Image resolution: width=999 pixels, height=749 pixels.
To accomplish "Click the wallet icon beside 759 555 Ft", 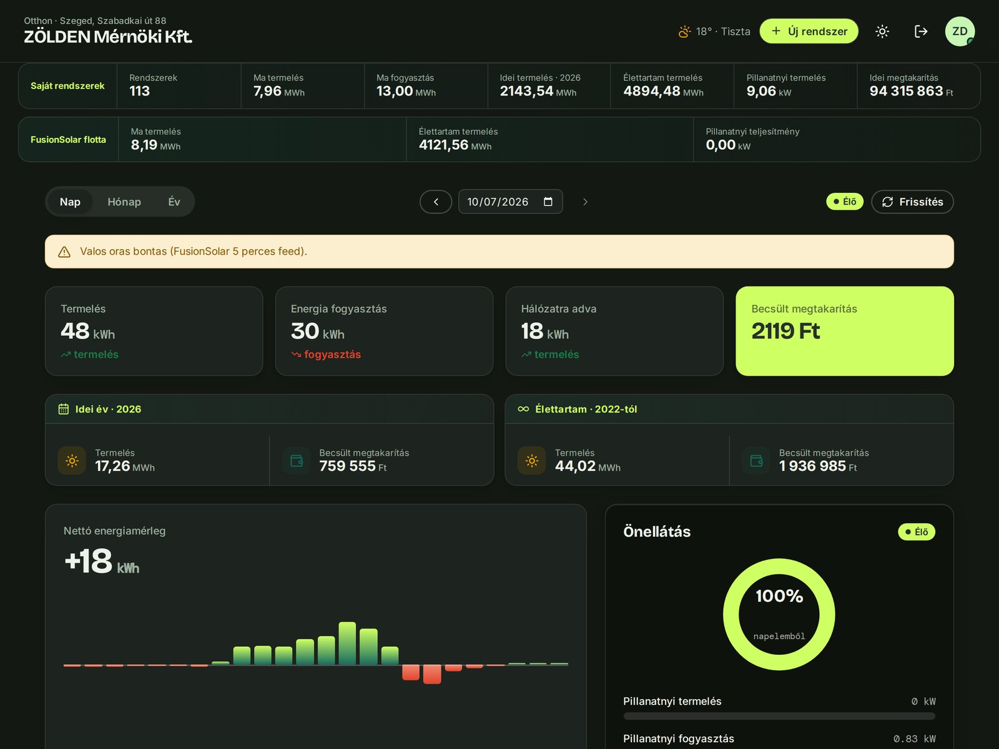I will pos(297,461).
